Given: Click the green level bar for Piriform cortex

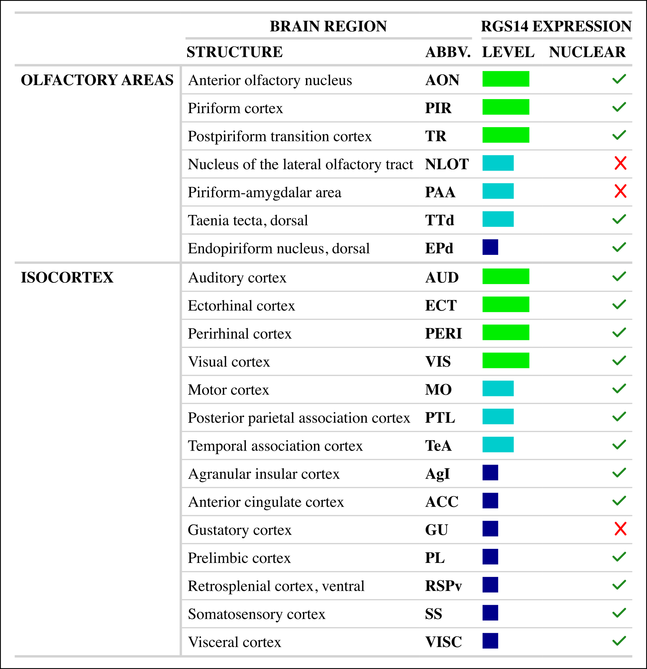Looking at the screenshot, I should click(505, 107).
